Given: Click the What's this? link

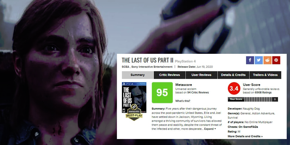Looking at the screenshot, I should [x=183, y=101].
